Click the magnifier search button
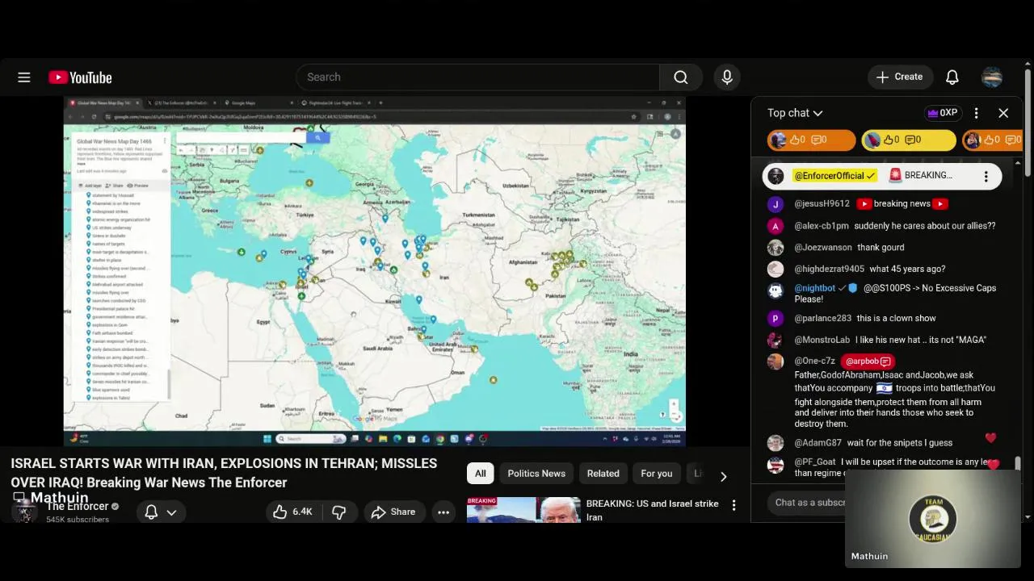 [x=681, y=77]
